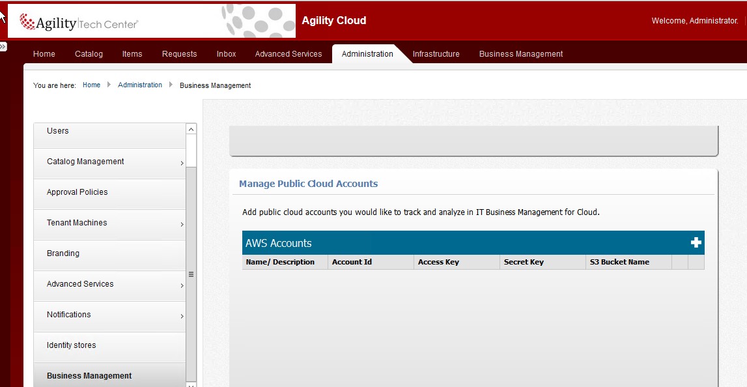The height and width of the screenshot is (387, 747).
Task: Expand Catalog Management submenu arrow
Action: pos(182,164)
